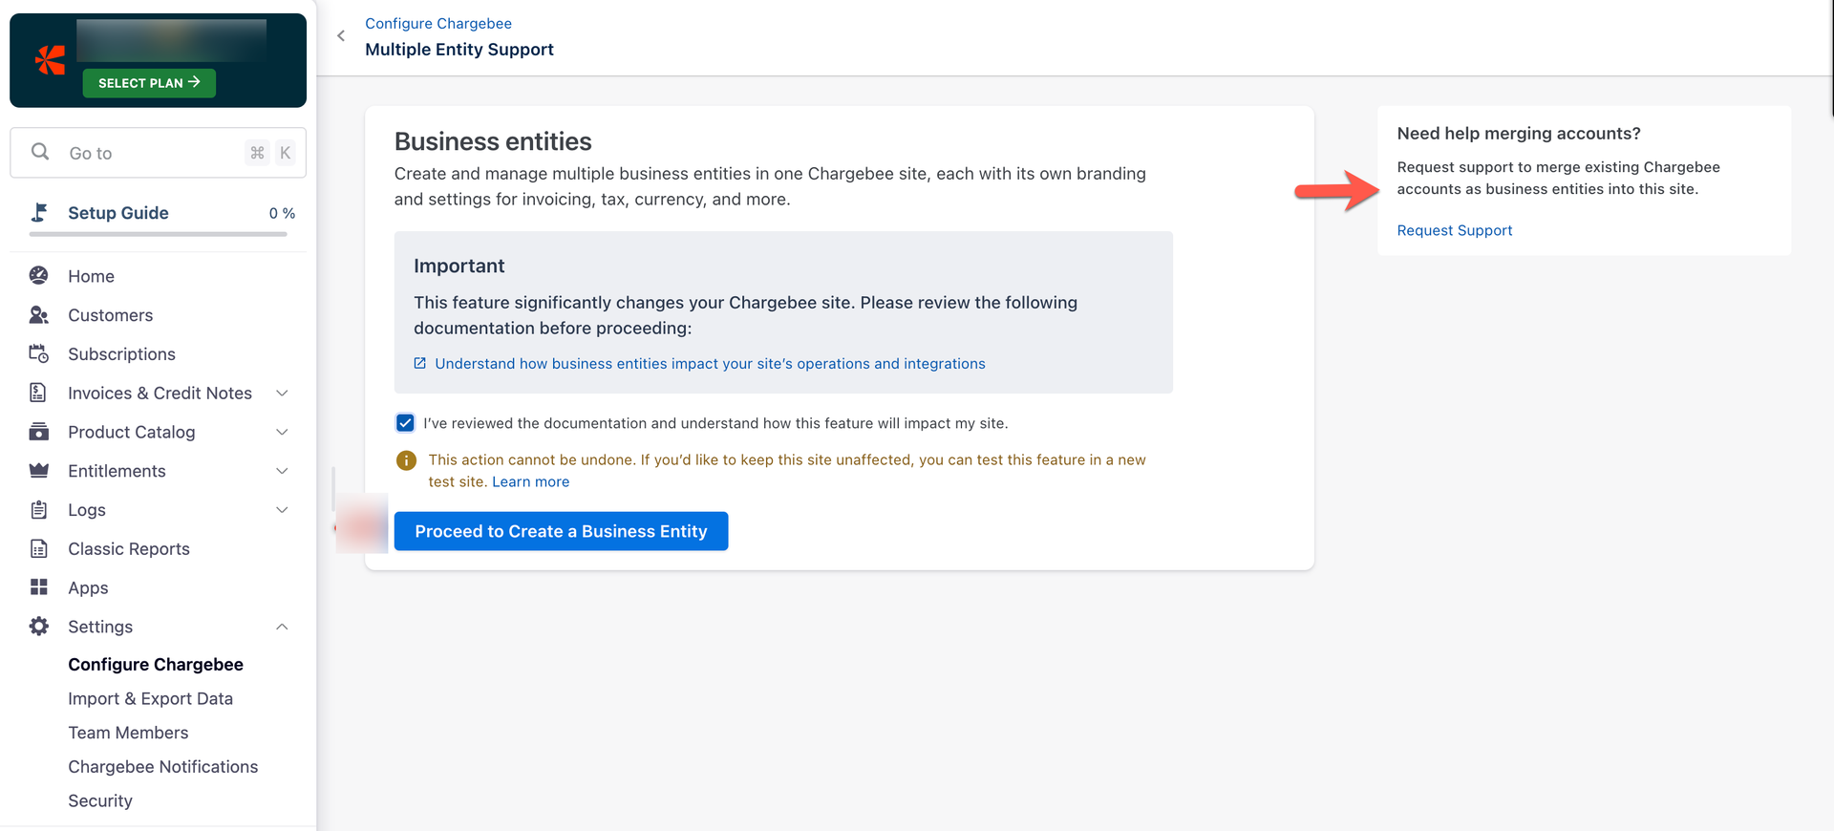Click the Subscriptions calendar icon
This screenshot has width=1834, height=831.
tap(38, 354)
